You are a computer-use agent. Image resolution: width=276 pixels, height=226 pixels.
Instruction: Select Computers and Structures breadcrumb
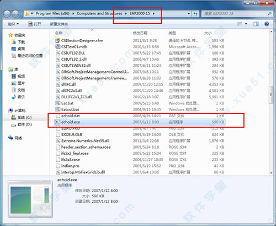pyautogui.click(x=99, y=13)
